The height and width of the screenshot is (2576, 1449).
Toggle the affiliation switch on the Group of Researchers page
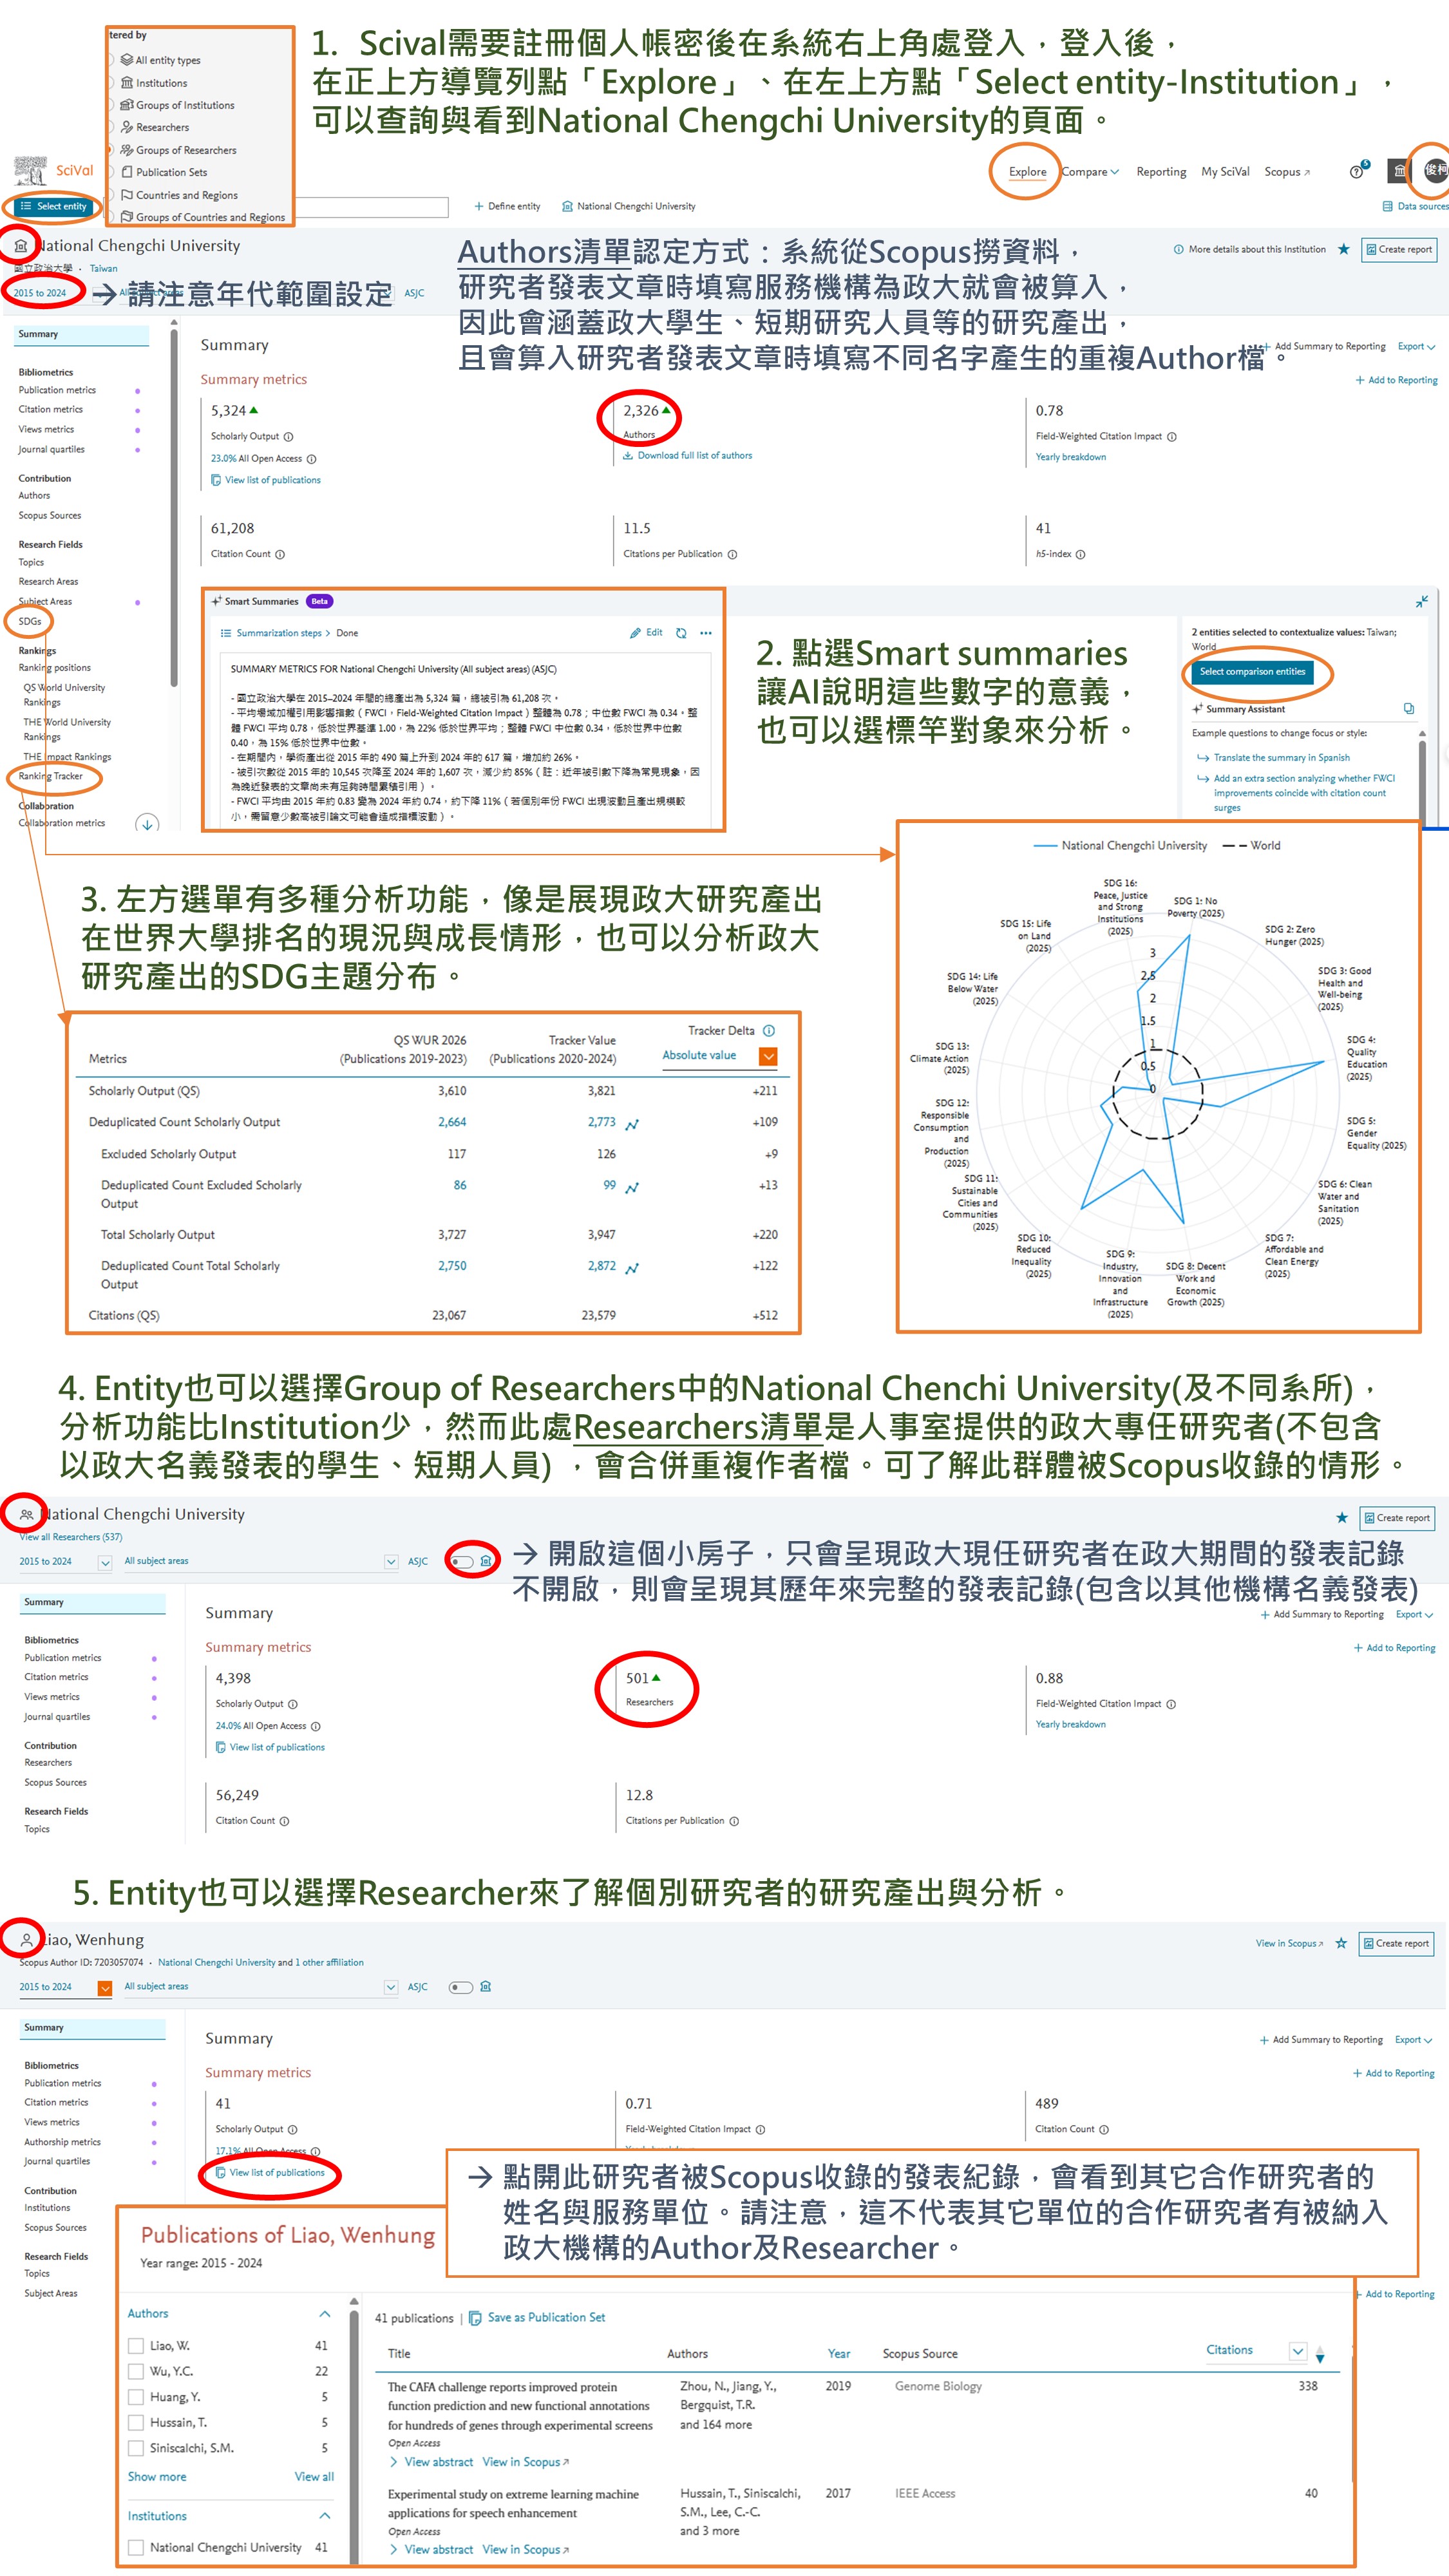461,1561
